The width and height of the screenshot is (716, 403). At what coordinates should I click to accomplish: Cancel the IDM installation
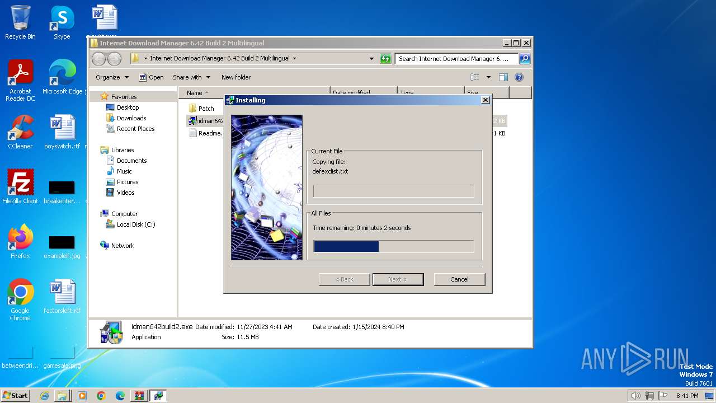click(x=459, y=279)
